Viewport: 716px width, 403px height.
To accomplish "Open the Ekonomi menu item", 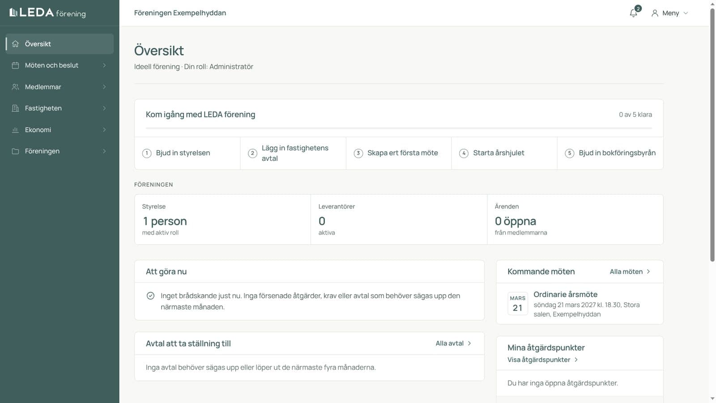I will click(x=60, y=130).
